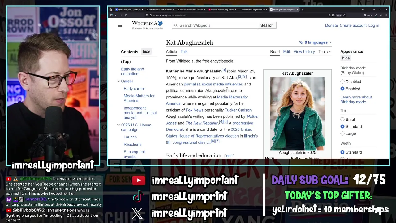
Task: Click the Search button
Action: (x=267, y=25)
